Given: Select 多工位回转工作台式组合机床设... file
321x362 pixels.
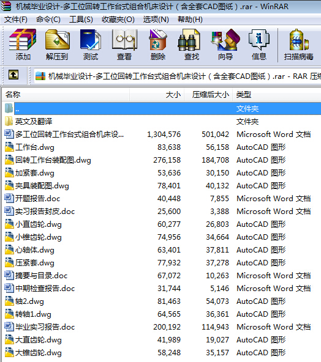Looking at the screenshot, I should coord(69,134).
